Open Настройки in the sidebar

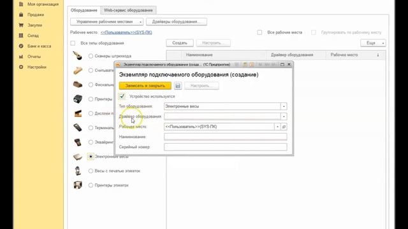click(37, 67)
